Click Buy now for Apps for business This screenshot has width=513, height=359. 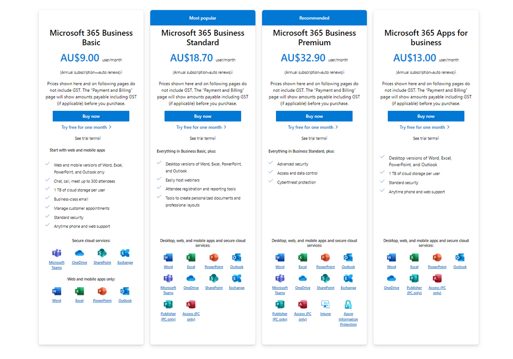(426, 116)
